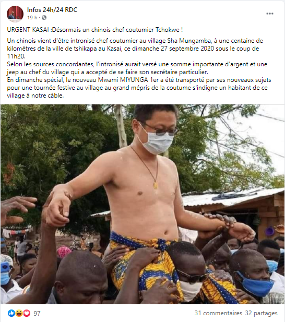Show the 31 commentaires

tap(218, 313)
